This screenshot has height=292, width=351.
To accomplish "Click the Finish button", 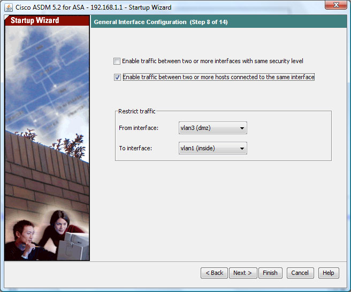I will coord(270,273).
